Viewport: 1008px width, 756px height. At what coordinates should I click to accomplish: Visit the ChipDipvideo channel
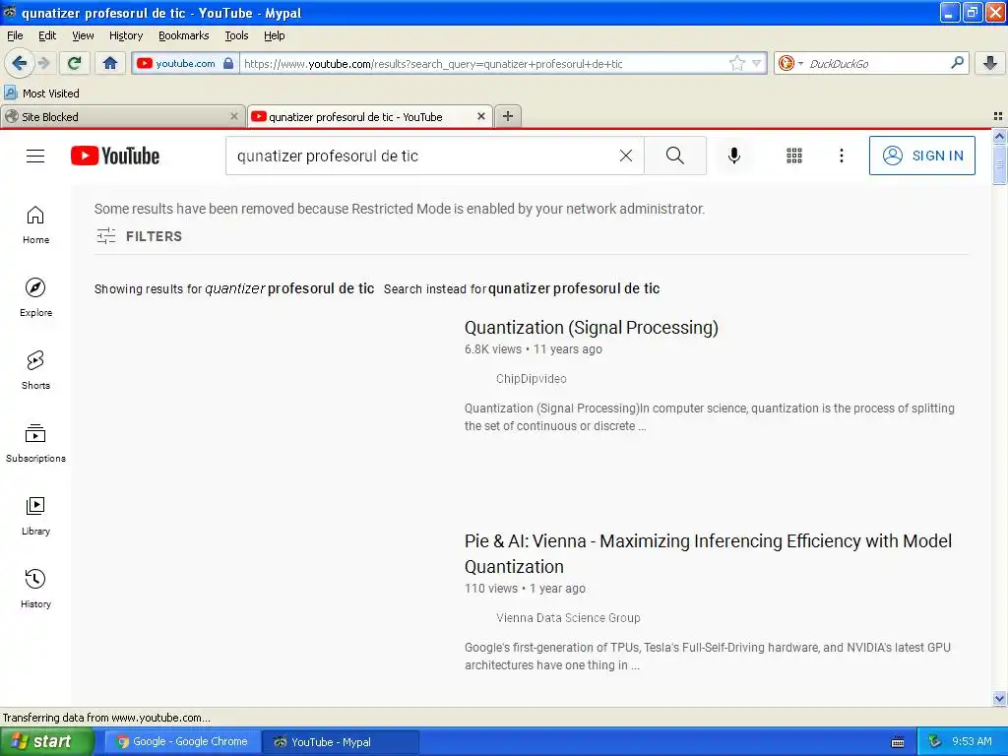tap(531, 379)
